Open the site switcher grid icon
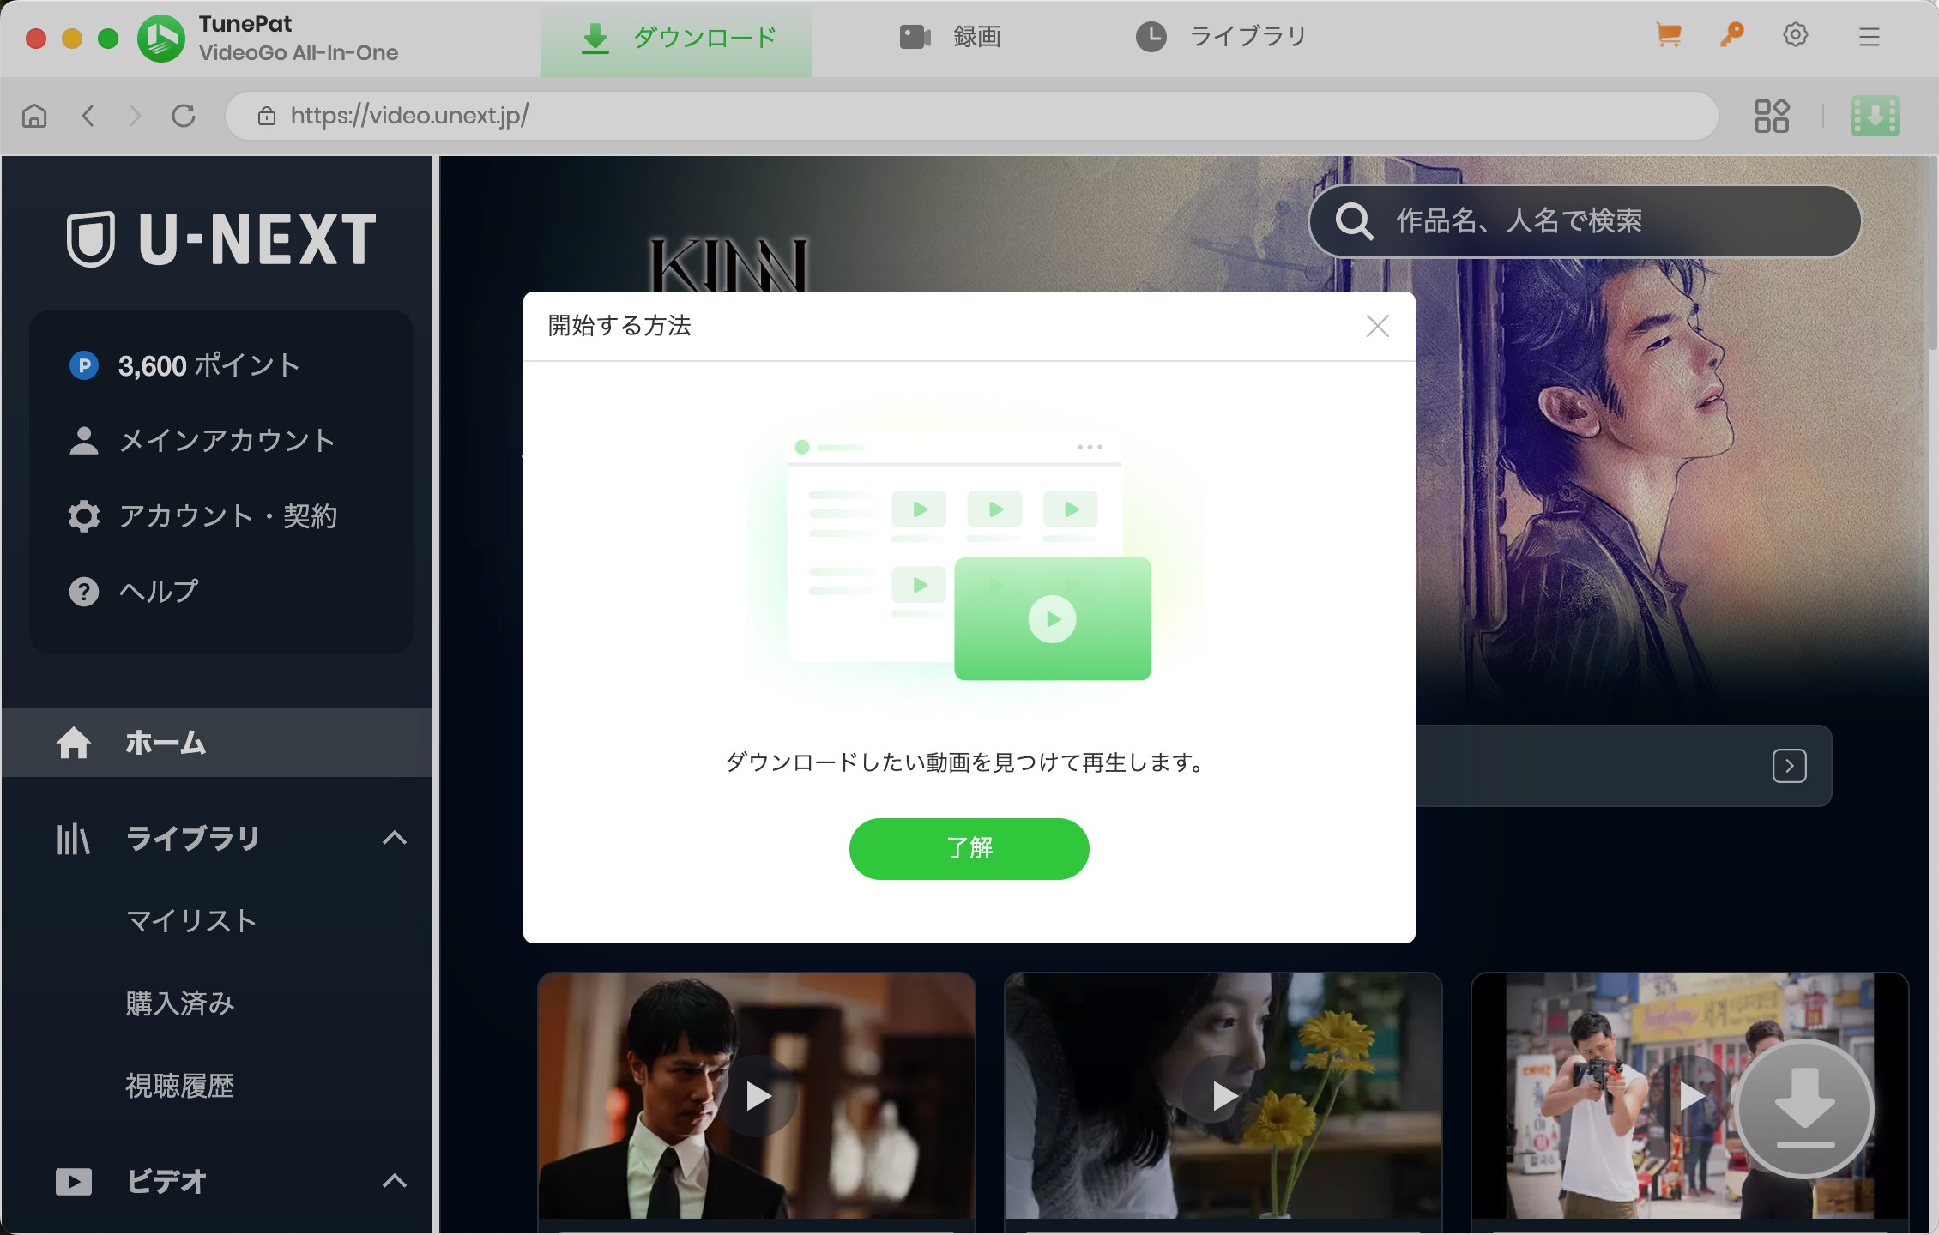The height and width of the screenshot is (1235, 1939). 1772,116
